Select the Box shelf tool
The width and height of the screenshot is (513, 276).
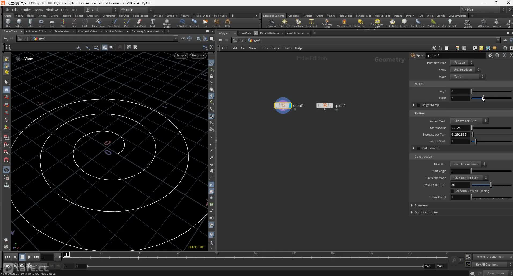8,23
